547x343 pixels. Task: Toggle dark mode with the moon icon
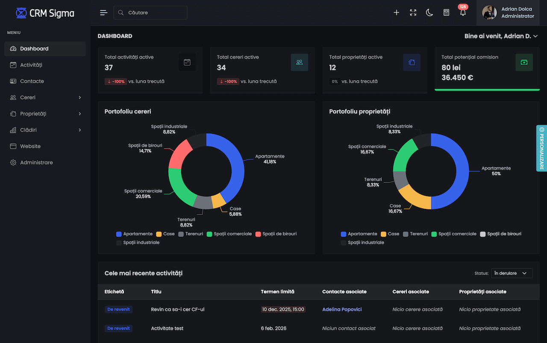(x=429, y=12)
